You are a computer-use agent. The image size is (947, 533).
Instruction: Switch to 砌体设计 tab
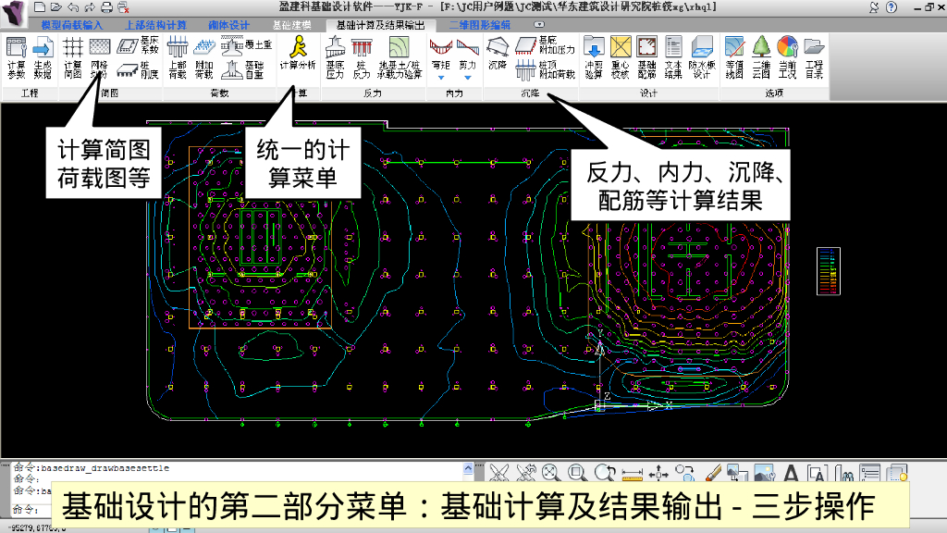tap(229, 25)
